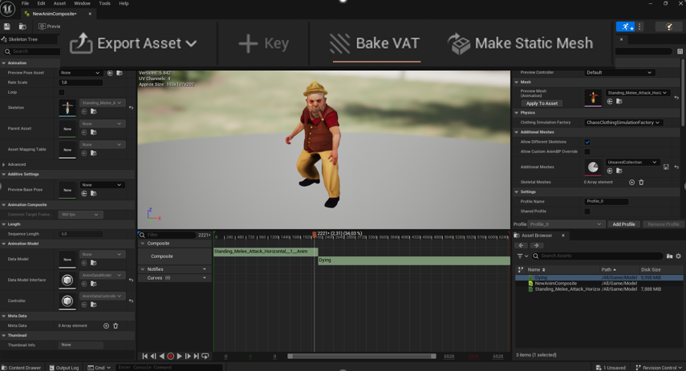Reset Skeleton property to default value
Image resolution: width=686 pixels, height=371 pixels.
pyautogui.click(x=131, y=107)
